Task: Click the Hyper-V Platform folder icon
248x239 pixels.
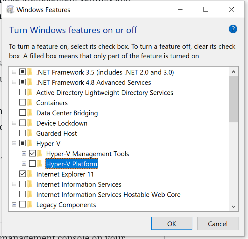Action: (x=39, y=164)
